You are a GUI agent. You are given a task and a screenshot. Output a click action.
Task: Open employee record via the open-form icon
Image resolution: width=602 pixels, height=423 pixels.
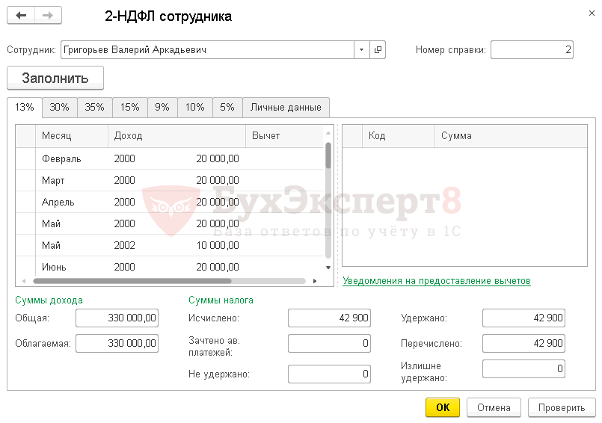tap(378, 50)
